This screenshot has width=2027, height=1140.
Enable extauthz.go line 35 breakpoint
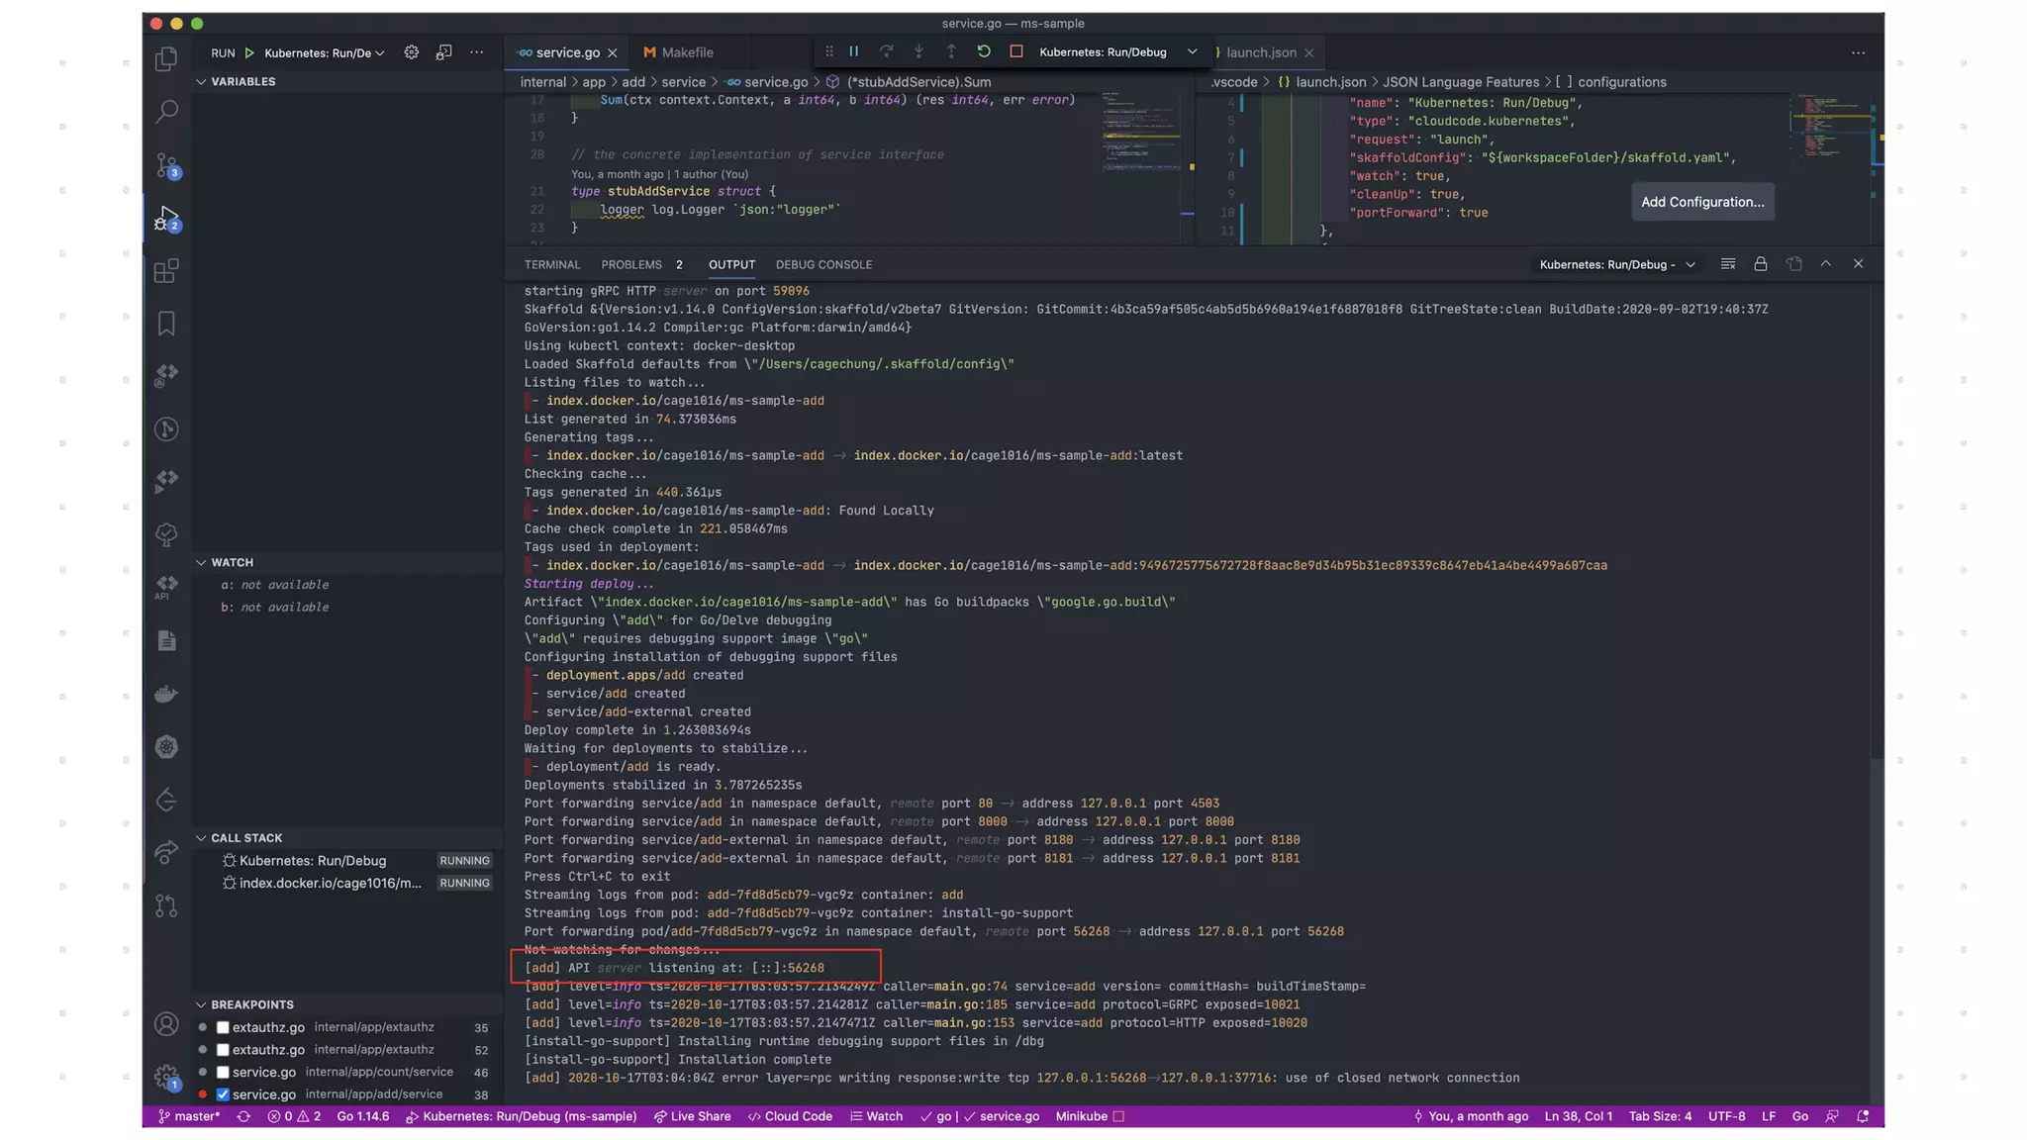pyautogui.click(x=223, y=1027)
